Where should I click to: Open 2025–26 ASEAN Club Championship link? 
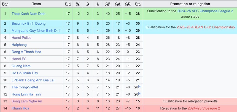(206, 27)
